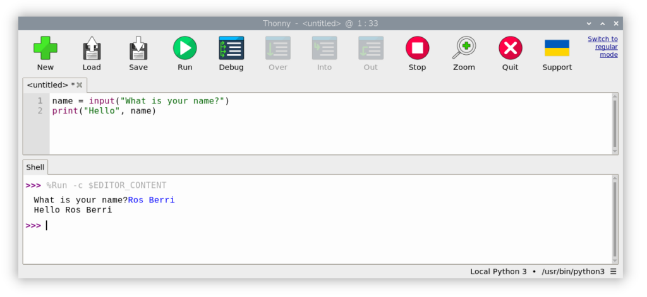The width and height of the screenshot is (647, 297).
Task: Click the New file green plus icon
Action: (45, 48)
